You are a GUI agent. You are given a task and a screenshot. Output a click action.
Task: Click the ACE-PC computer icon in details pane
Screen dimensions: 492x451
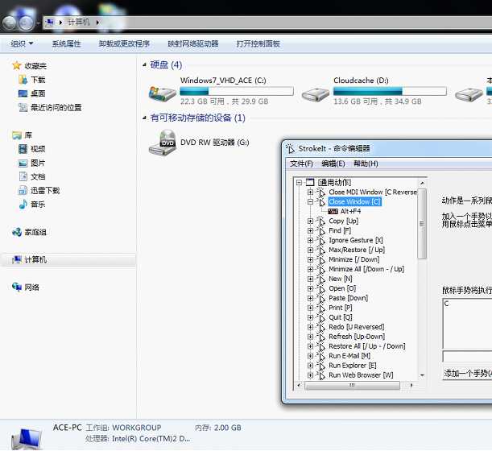pyautogui.click(x=27, y=439)
